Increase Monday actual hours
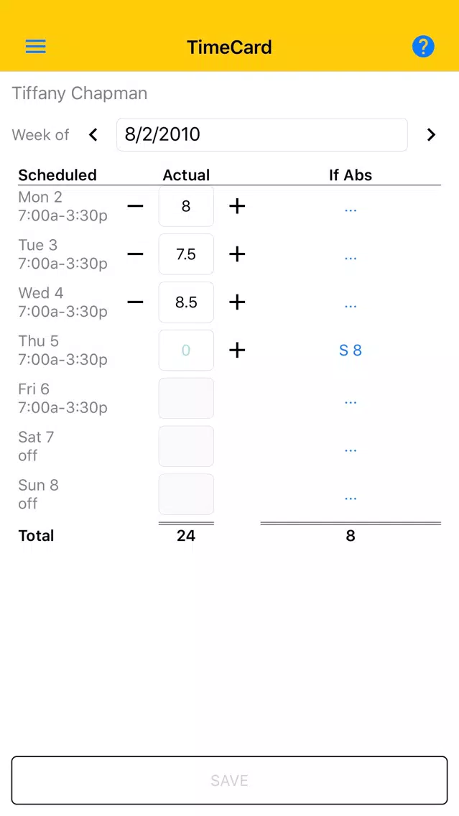The image size is (459, 816). [237, 207]
